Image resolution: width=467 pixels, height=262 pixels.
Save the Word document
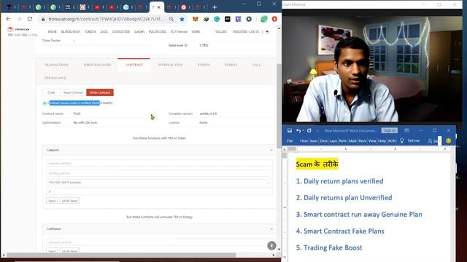pyautogui.click(x=290, y=130)
